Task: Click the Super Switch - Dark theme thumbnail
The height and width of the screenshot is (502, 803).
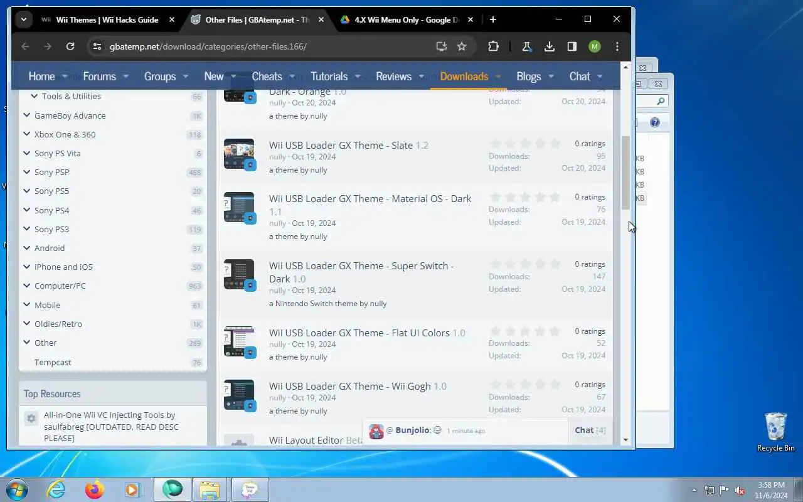Action: [239, 274]
